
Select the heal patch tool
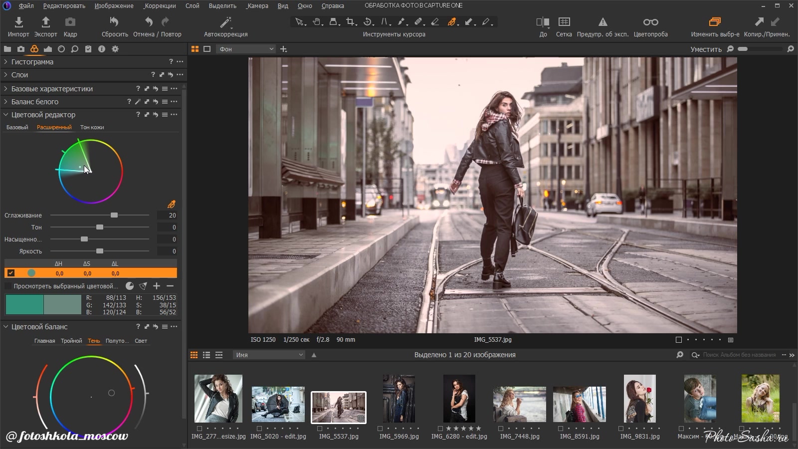pos(418,22)
